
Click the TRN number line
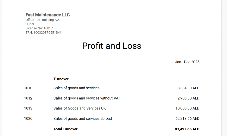point(43,33)
